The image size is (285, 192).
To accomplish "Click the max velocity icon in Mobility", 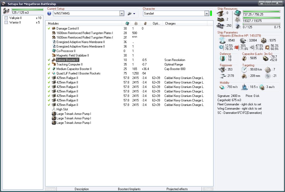I will click(222, 87).
